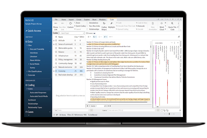Open the Word Cloud tool
This screenshot has height=138, width=207.
click(x=161, y=26)
